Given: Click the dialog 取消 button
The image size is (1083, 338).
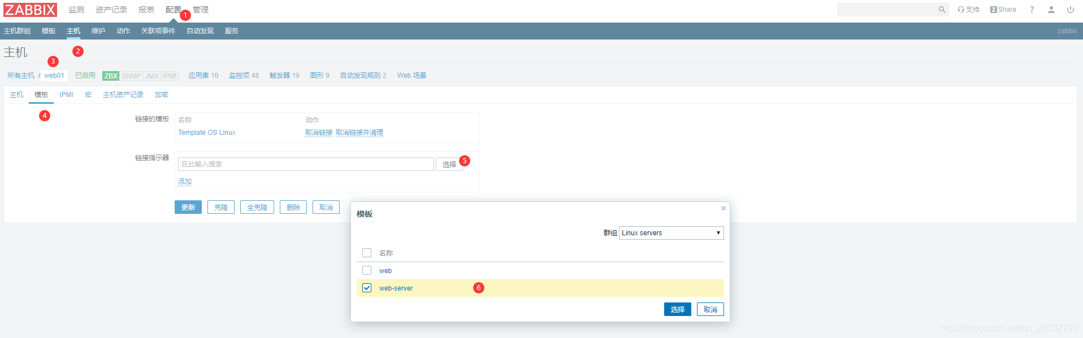Looking at the screenshot, I should tap(711, 309).
